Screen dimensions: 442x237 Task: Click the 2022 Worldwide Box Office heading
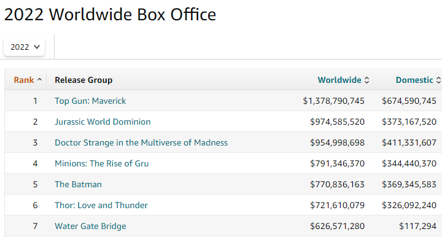pyautogui.click(x=110, y=14)
